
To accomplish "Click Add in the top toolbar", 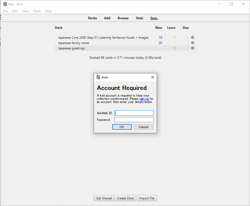I will [107, 18].
